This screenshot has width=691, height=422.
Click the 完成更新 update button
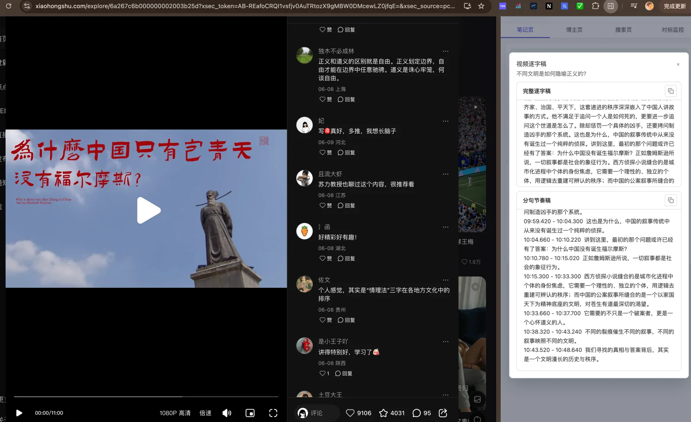click(x=675, y=6)
